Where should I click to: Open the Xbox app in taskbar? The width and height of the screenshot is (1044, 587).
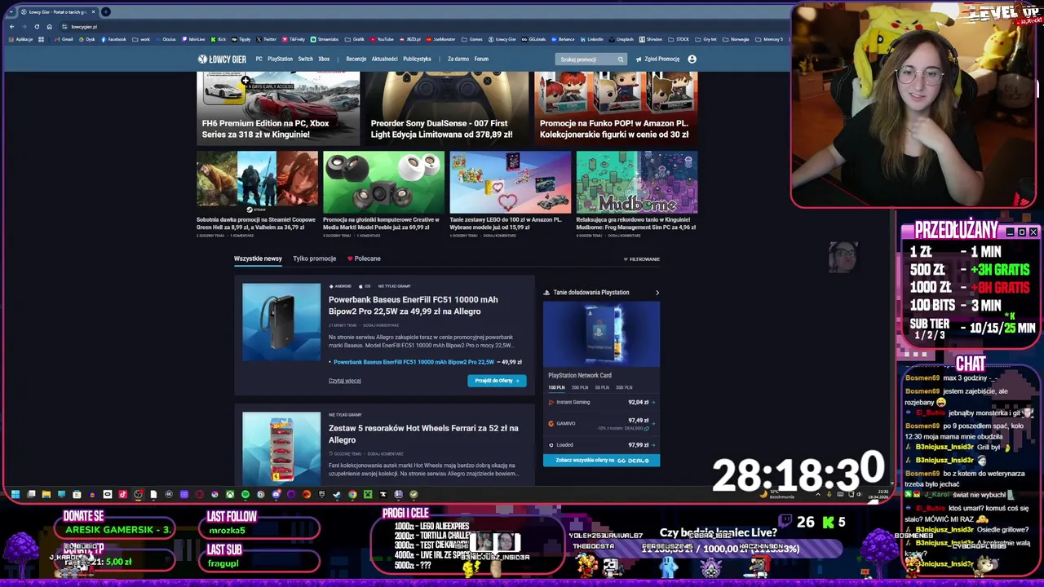[x=230, y=494]
